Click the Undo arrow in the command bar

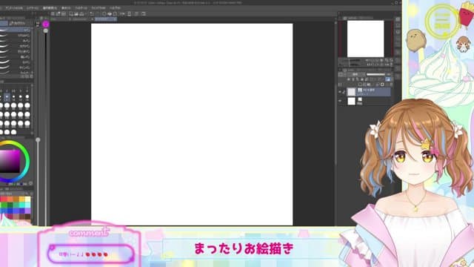pyautogui.click(x=91, y=14)
